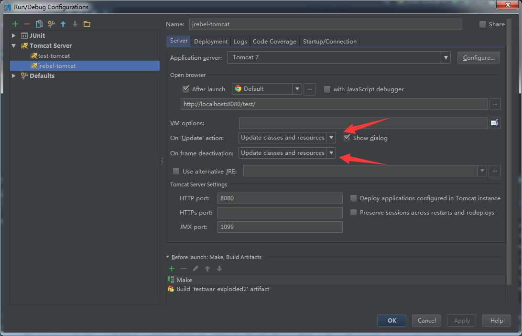
Task: Remove before launch task minus icon
Action: pyautogui.click(x=184, y=269)
